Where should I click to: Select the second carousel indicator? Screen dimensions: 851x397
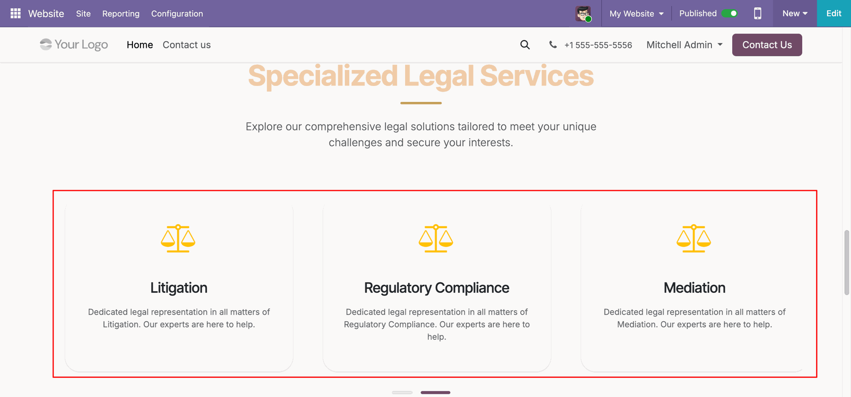pyautogui.click(x=435, y=392)
